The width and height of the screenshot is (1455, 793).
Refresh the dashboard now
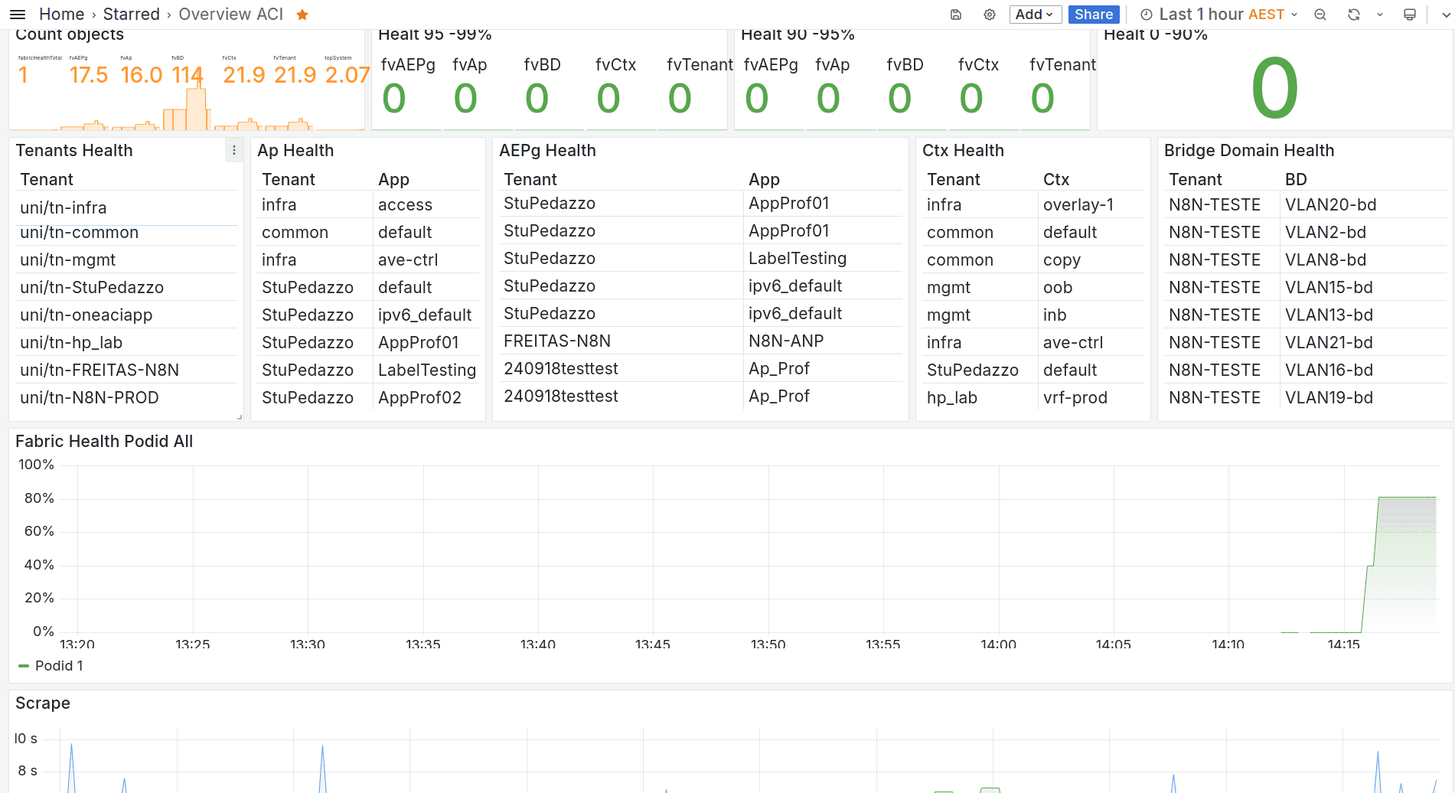click(1354, 15)
